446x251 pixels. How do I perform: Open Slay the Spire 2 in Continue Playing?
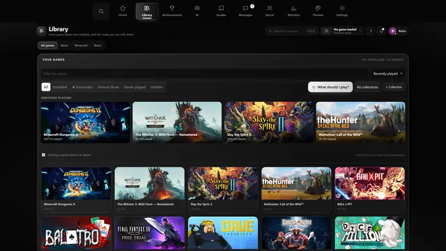(269, 122)
